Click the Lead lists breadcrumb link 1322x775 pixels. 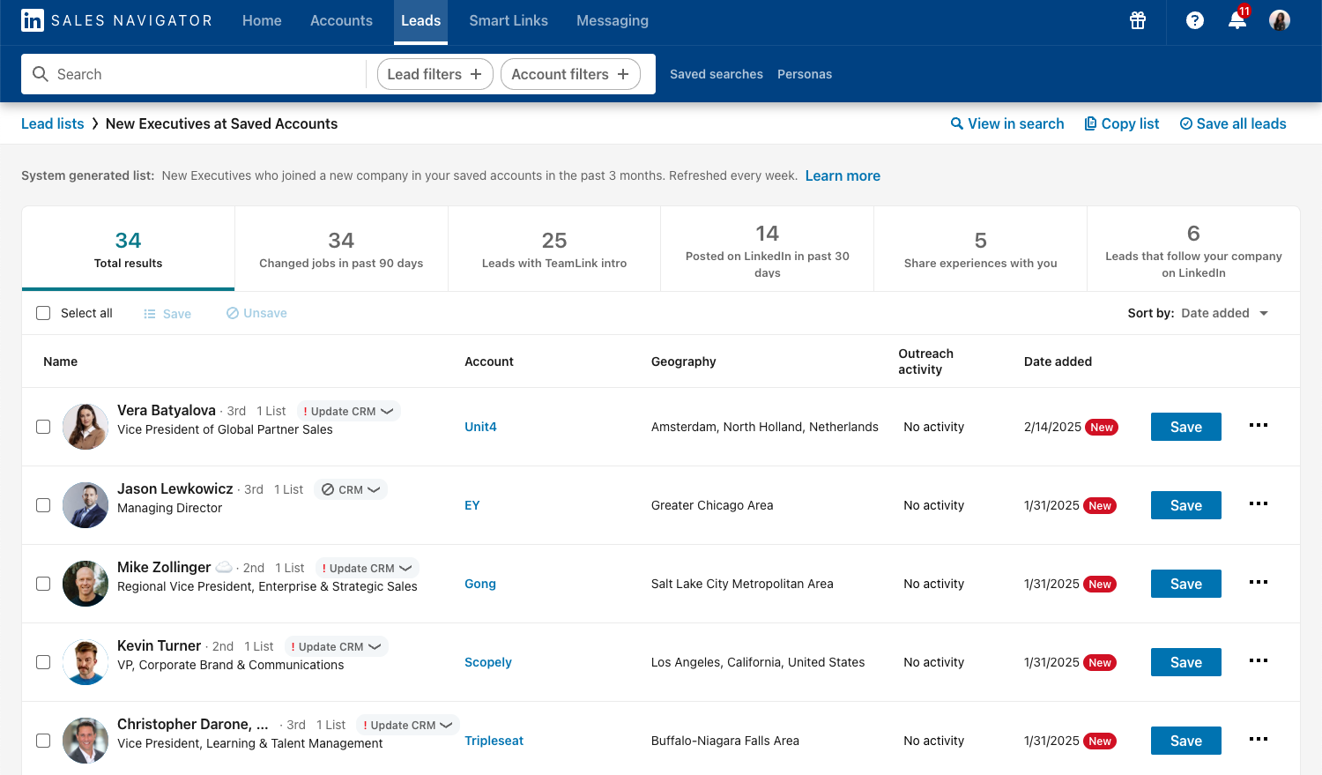click(x=53, y=123)
